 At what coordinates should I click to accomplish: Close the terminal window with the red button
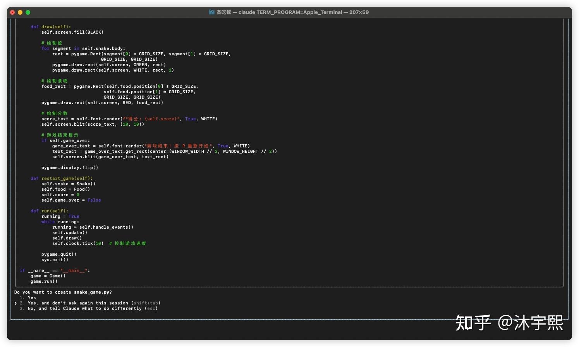pos(12,12)
